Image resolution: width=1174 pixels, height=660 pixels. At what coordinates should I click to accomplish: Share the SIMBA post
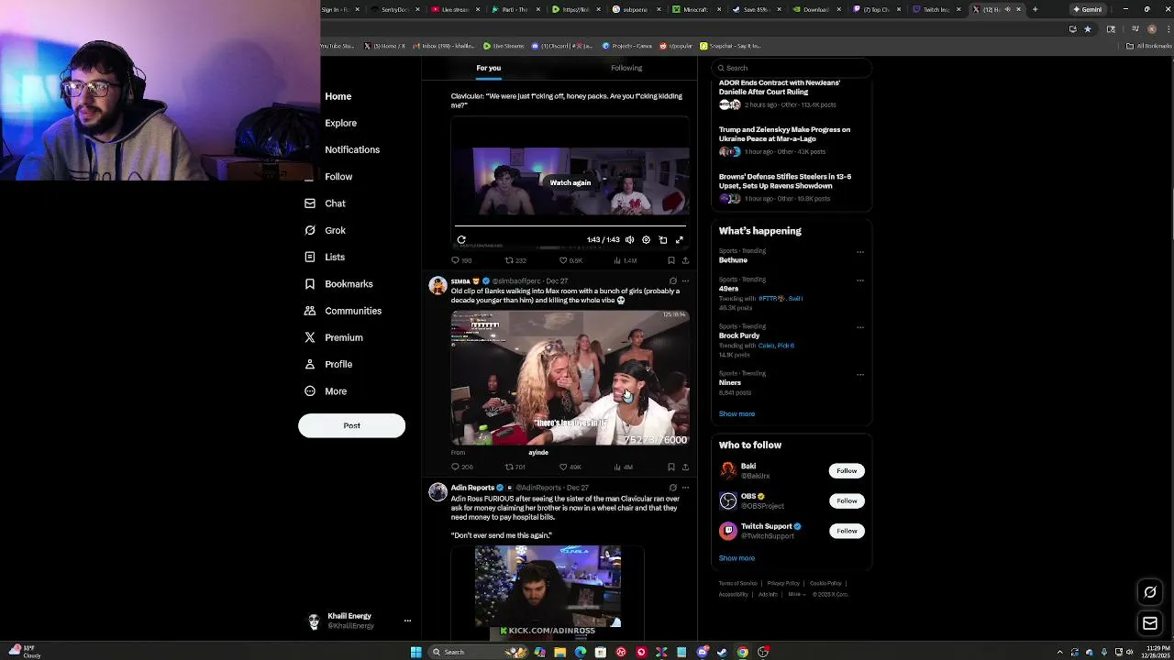(685, 467)
